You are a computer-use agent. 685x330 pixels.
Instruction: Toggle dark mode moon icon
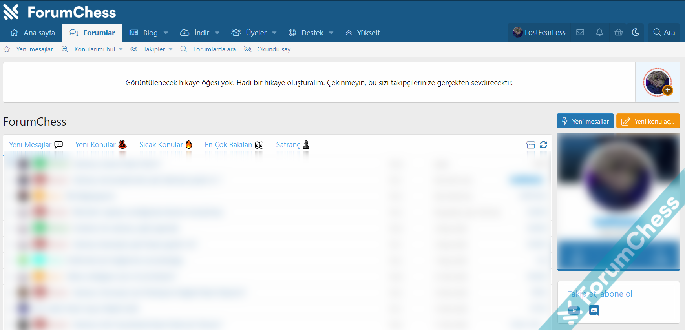tap(636, 33)
